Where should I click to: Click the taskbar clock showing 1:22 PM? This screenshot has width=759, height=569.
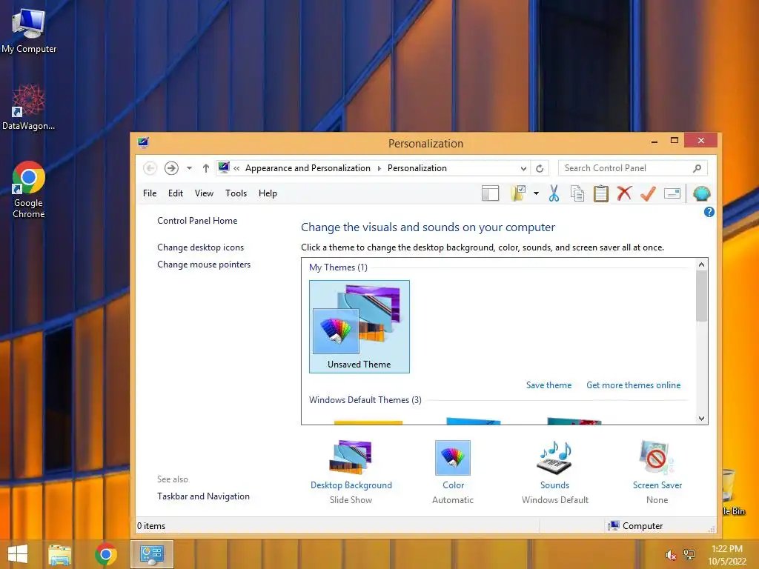tap(726, 554)
